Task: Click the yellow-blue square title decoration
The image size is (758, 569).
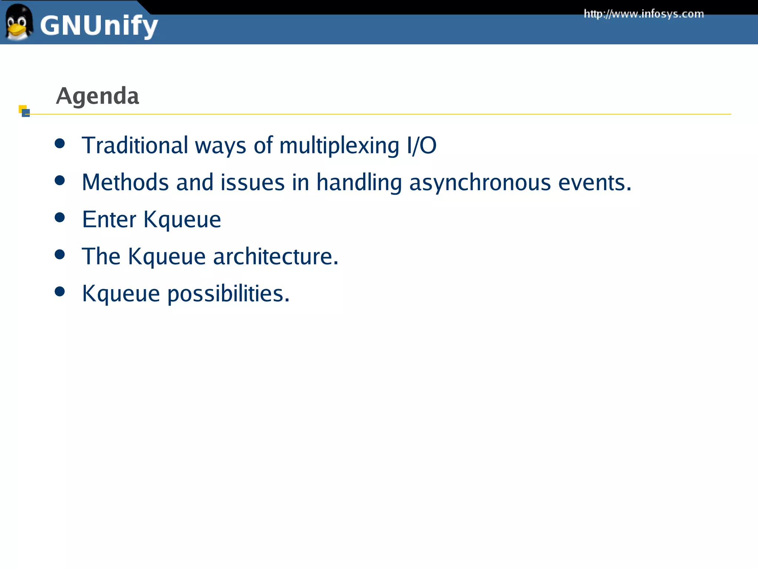Action: [x=24, y=111]
